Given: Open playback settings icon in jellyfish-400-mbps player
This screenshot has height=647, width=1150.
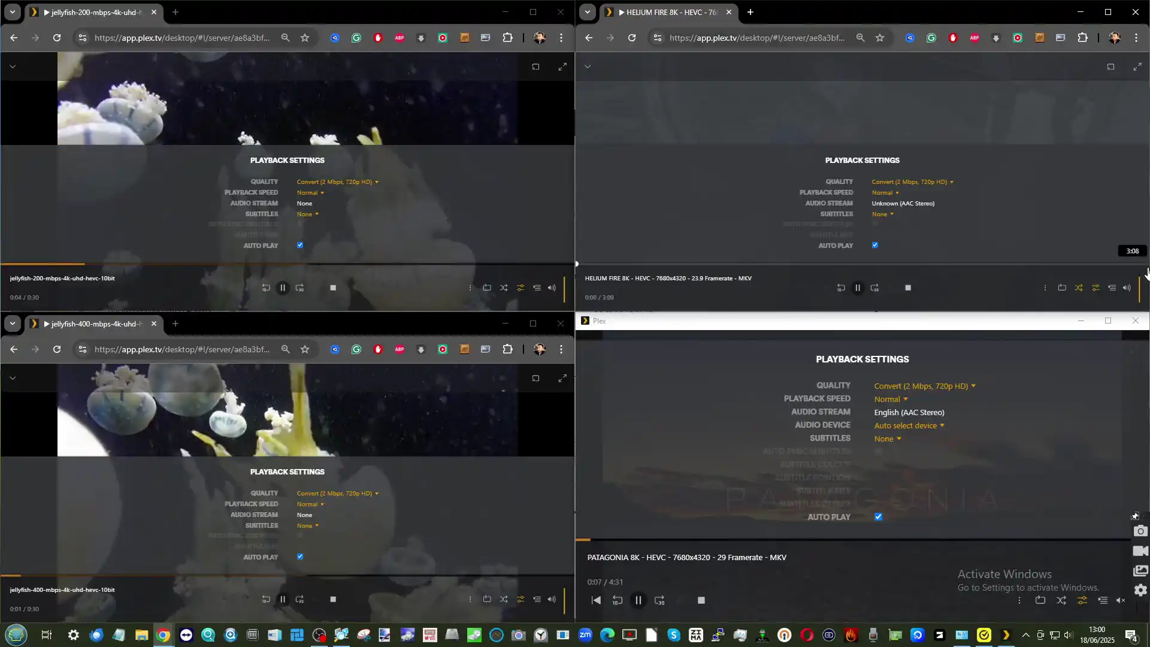Looking at the screenshot, I should [520, 599].
